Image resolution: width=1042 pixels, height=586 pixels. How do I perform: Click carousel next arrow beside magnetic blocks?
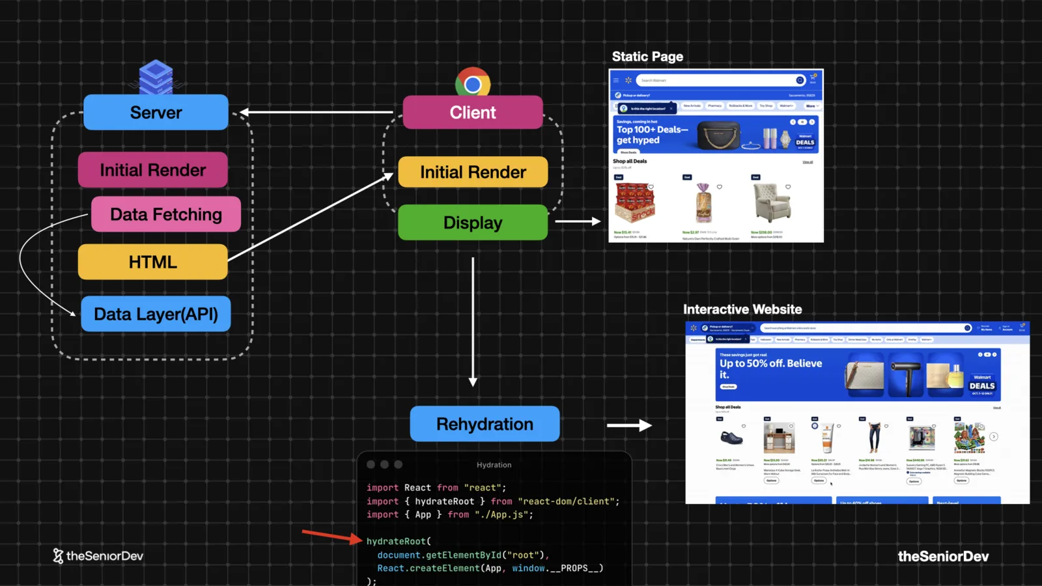994,437
